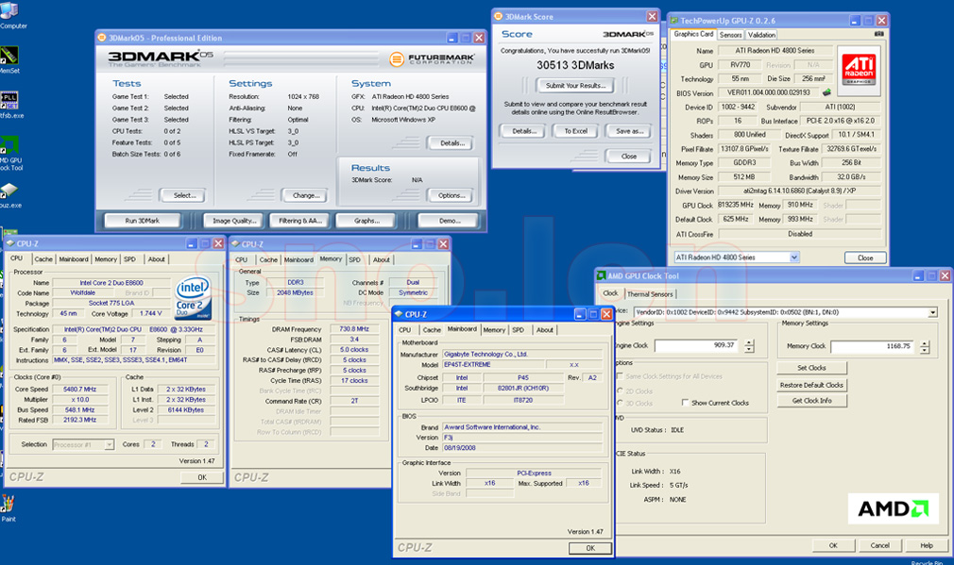Launch the MemSet desktop shortcut
The height and width of the screenshot is (565, 954).
[9, 56]
